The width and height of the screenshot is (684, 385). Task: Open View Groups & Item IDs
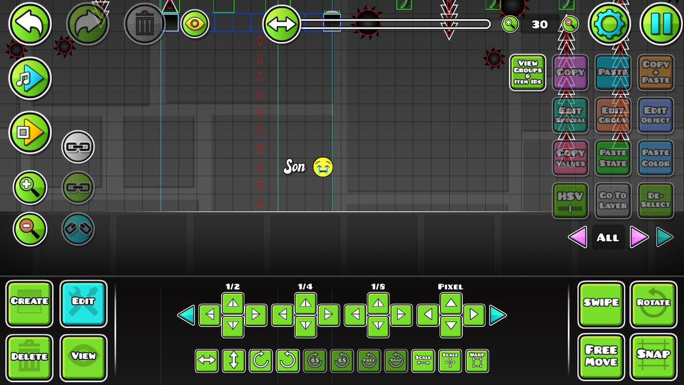point(527,72)
